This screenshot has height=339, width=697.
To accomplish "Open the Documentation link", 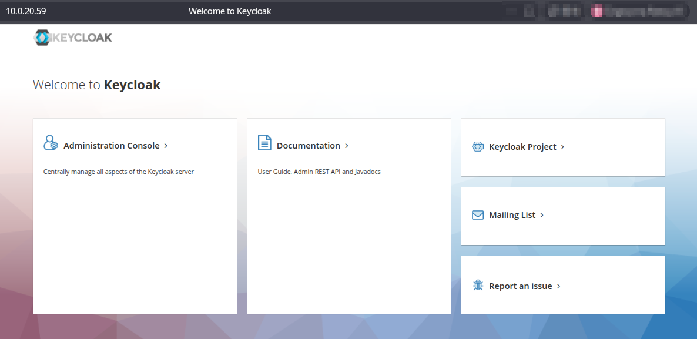I will click(308, 146).
